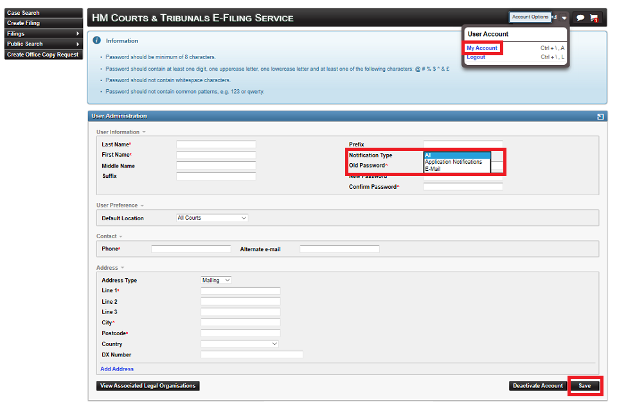617x411 pixels.
Task: Expand the Filings submenu arrow
Action: pos(78,33)
